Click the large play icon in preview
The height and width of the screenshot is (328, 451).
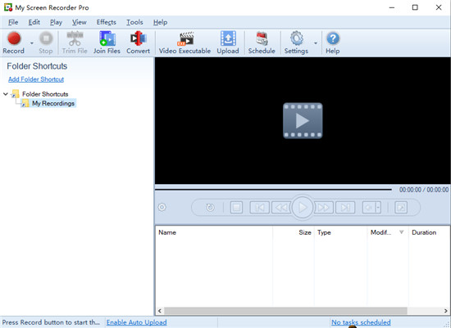[303, 120]
